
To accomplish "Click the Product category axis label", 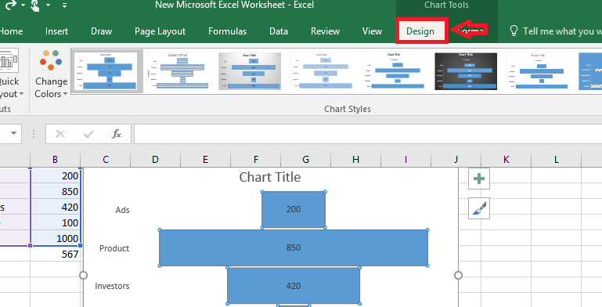I will (x=114, y=248).
